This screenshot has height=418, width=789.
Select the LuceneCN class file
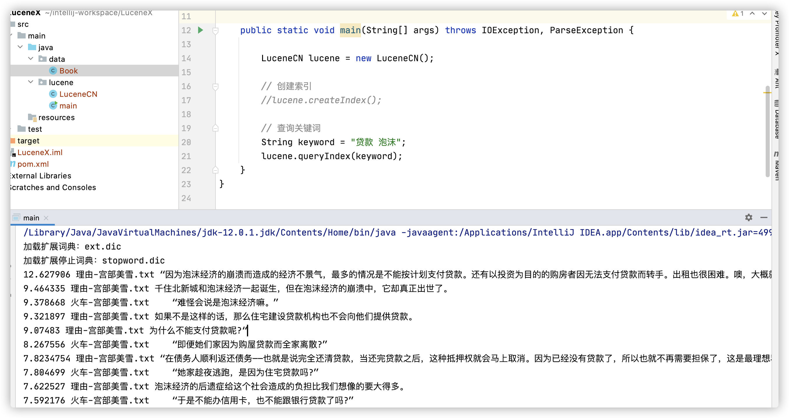pos(78,94)
